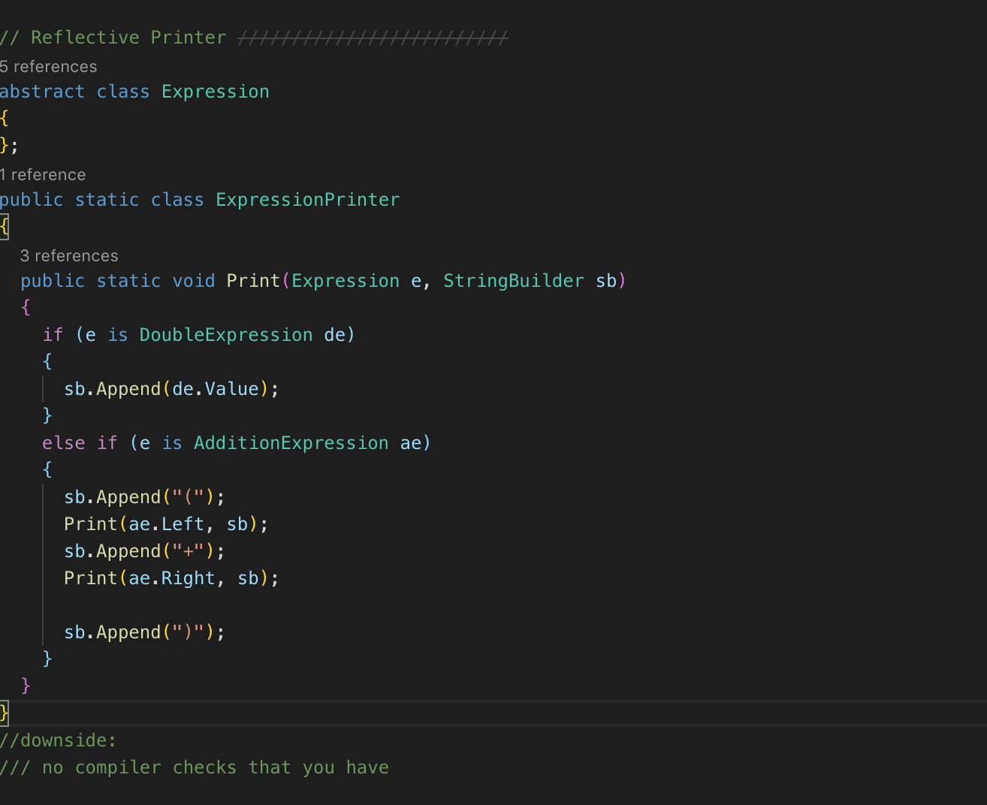Click the 'sb.Append("(");' line
987x805 pixels.
click(x=144, y=497)
